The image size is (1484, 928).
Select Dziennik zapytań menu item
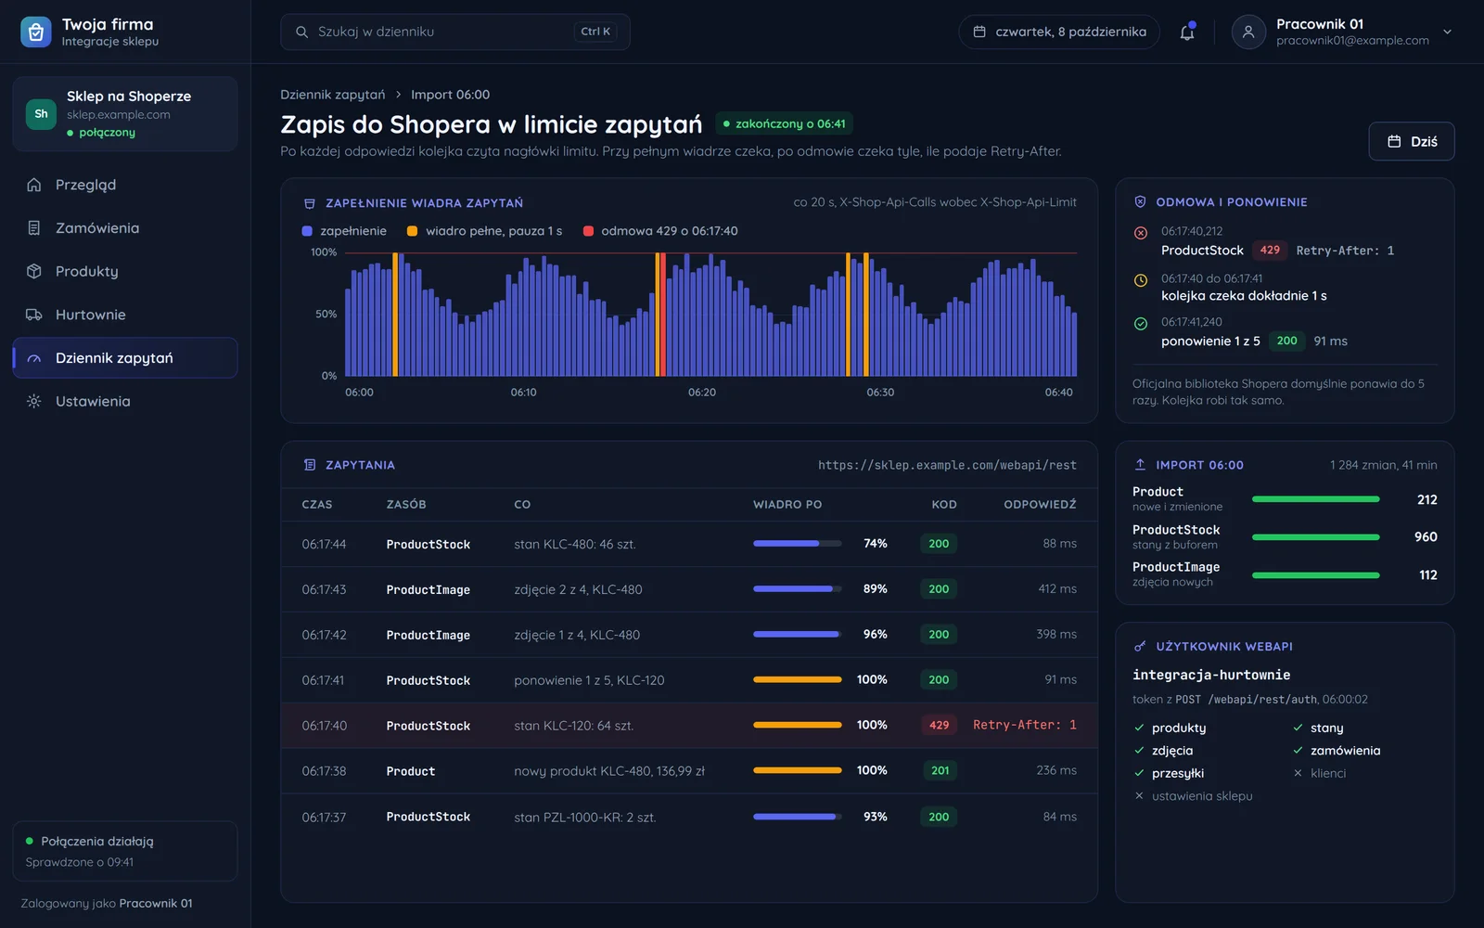125,358
